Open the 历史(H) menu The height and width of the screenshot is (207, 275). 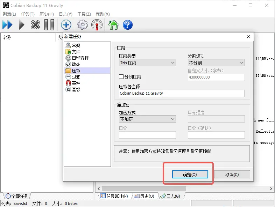[47, 14]
